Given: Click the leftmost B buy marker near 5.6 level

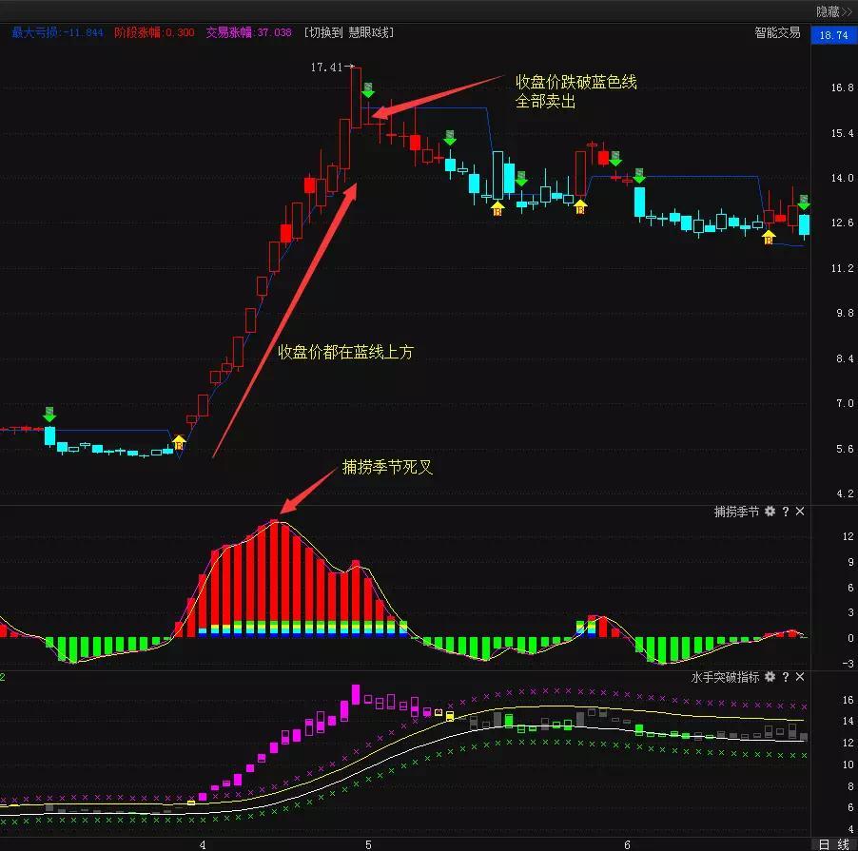Looking at the screenshot, I should [179, 443].
